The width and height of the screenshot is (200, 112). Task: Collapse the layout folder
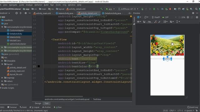(2, 64)
